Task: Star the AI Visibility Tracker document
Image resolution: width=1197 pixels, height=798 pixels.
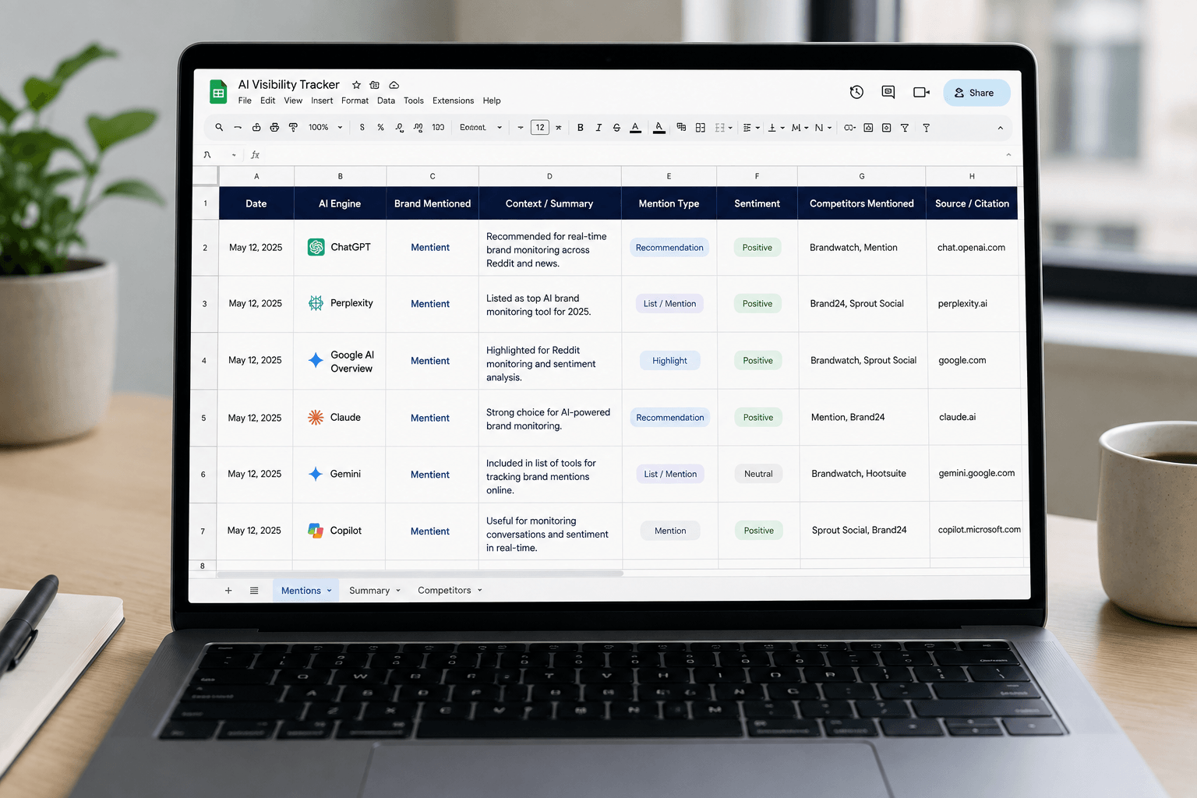Action: coord(356,85)
